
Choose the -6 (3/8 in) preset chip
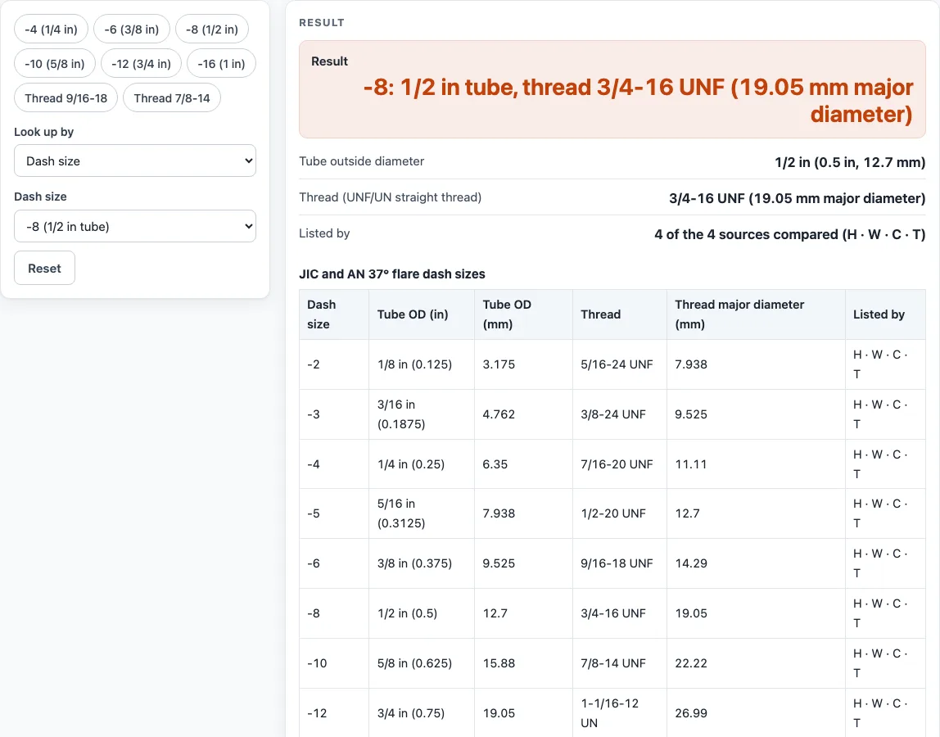coord(131,29)
